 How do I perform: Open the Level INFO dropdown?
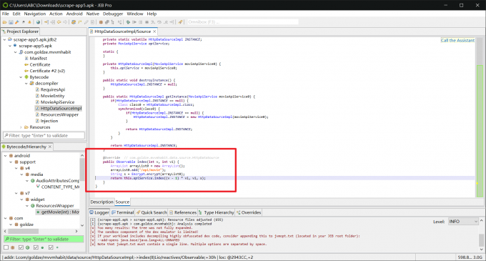[x=463, y=222]
